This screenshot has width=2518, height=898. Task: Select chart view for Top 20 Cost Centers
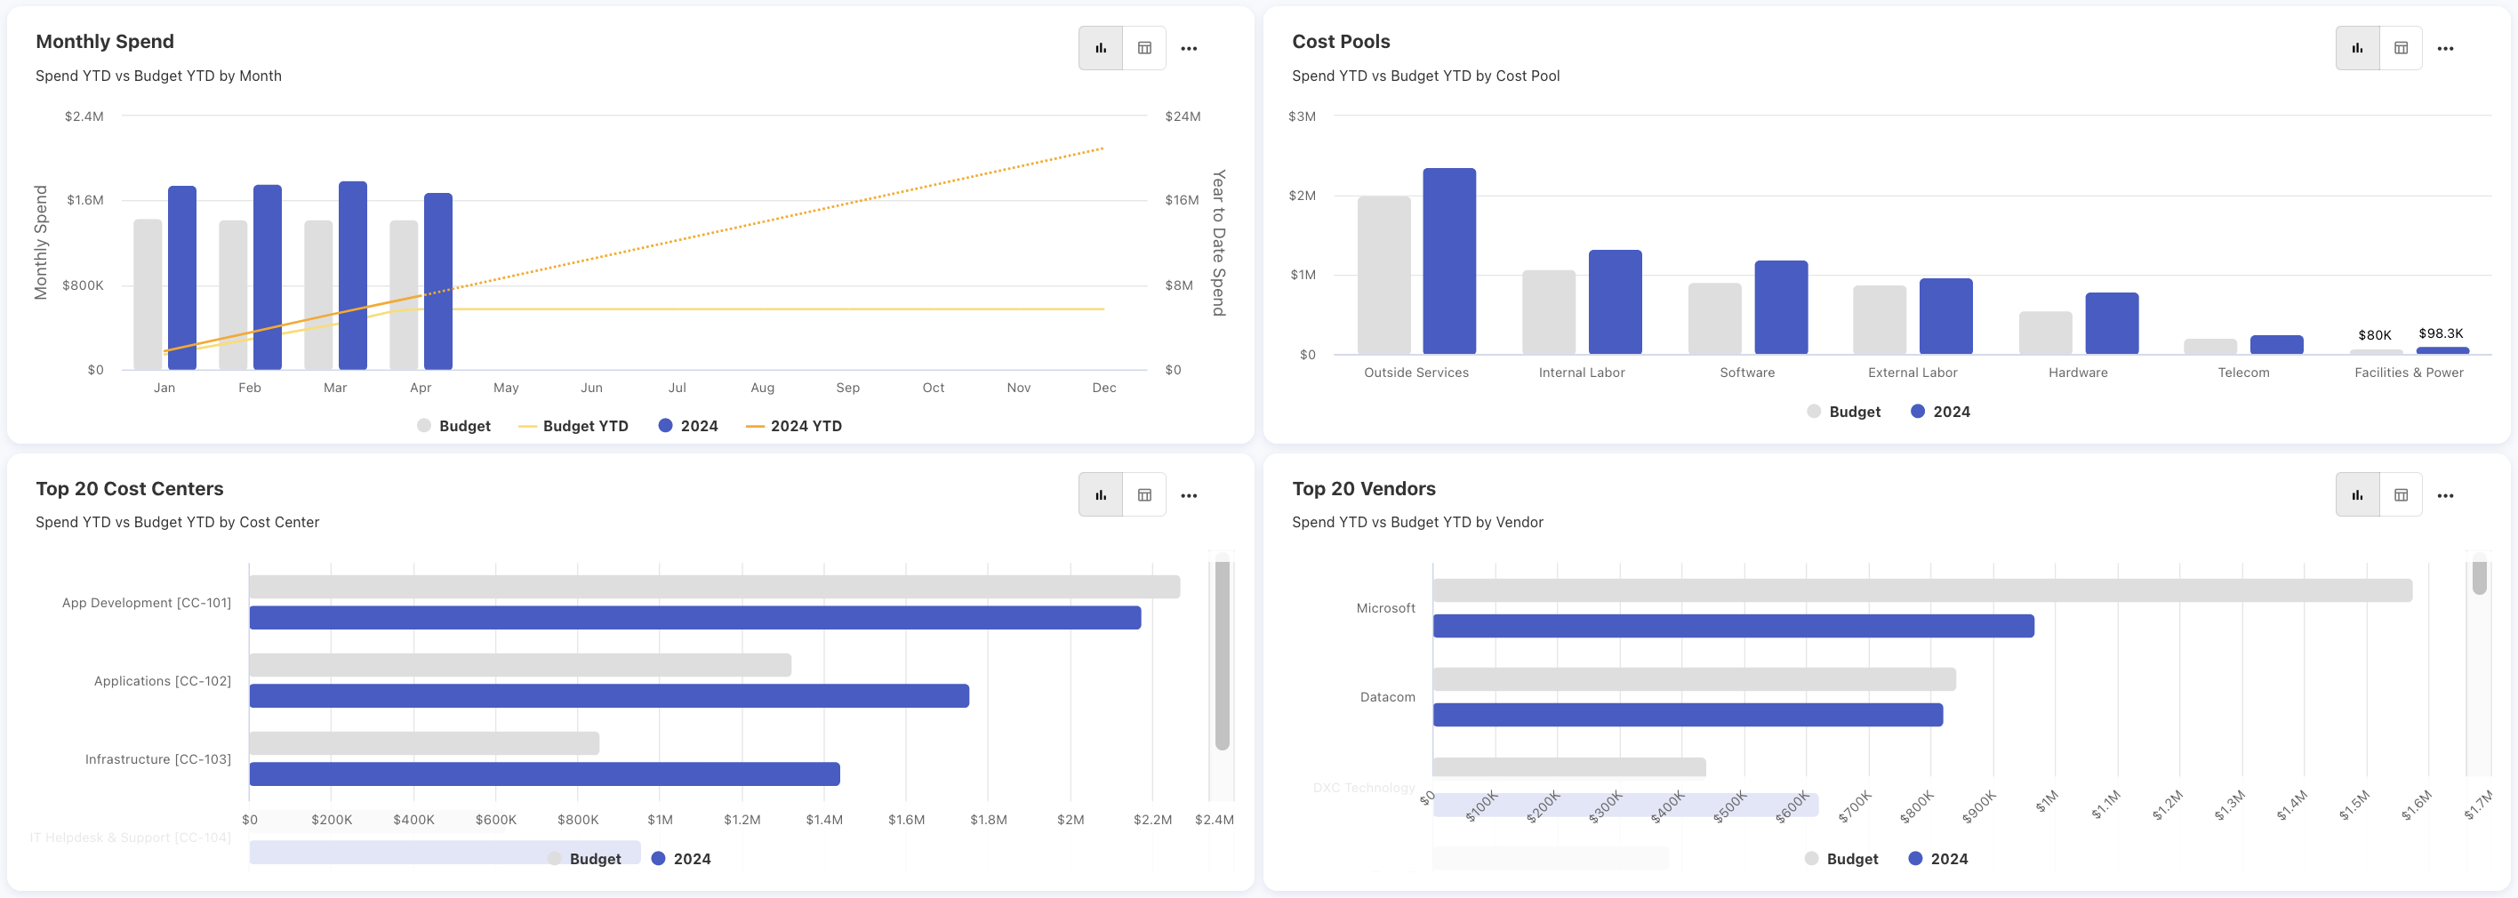(1101, 495)
